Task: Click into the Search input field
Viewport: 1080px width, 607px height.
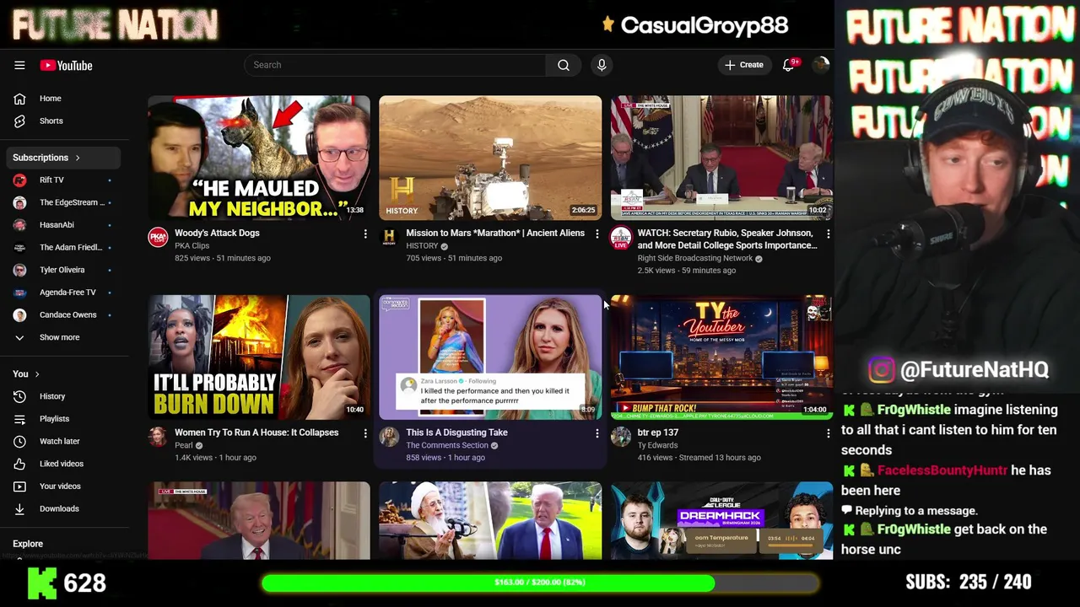Action: [395, 65]
